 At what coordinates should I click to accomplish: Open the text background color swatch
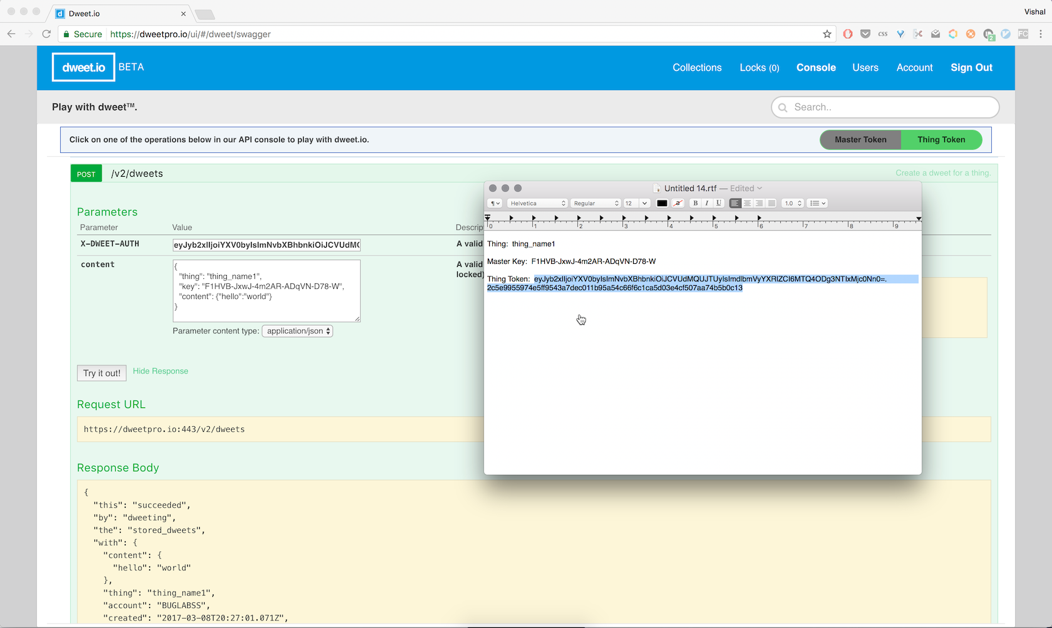click(678, 203)
